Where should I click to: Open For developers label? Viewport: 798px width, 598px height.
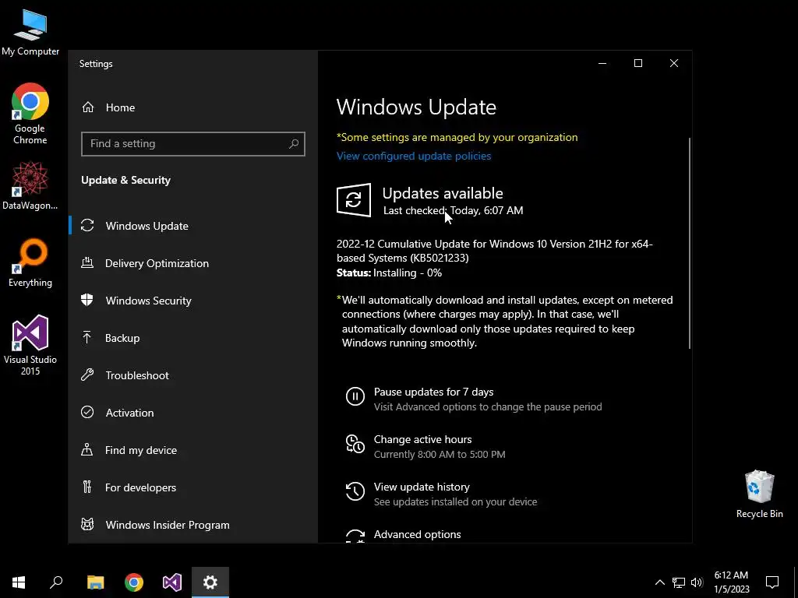click(140, 487)
